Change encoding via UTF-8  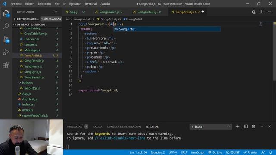pos(172,152)
